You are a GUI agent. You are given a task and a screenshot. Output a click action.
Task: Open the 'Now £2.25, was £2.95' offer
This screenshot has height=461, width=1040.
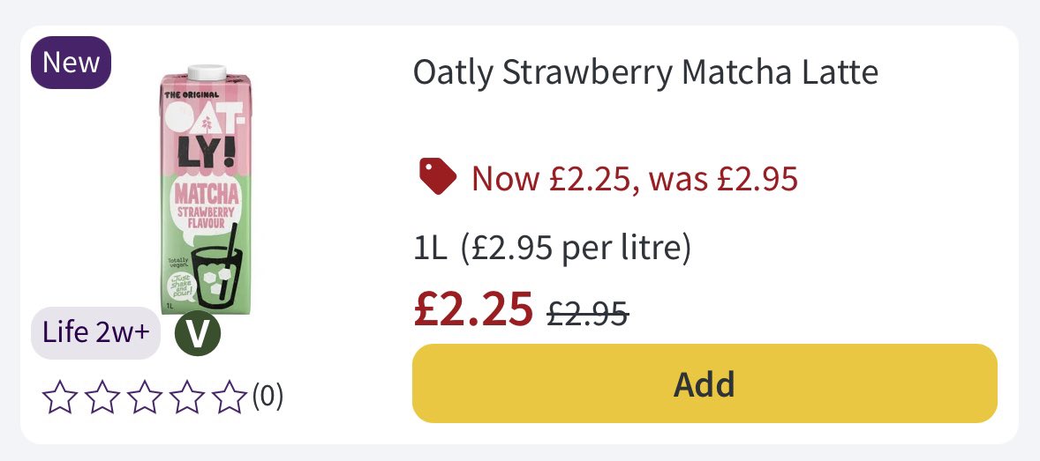(635, 178)
